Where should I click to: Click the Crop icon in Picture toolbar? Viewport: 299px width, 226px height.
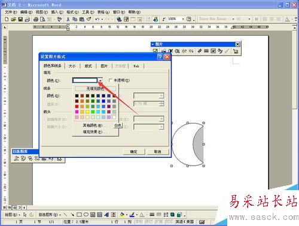coord(199,51)
